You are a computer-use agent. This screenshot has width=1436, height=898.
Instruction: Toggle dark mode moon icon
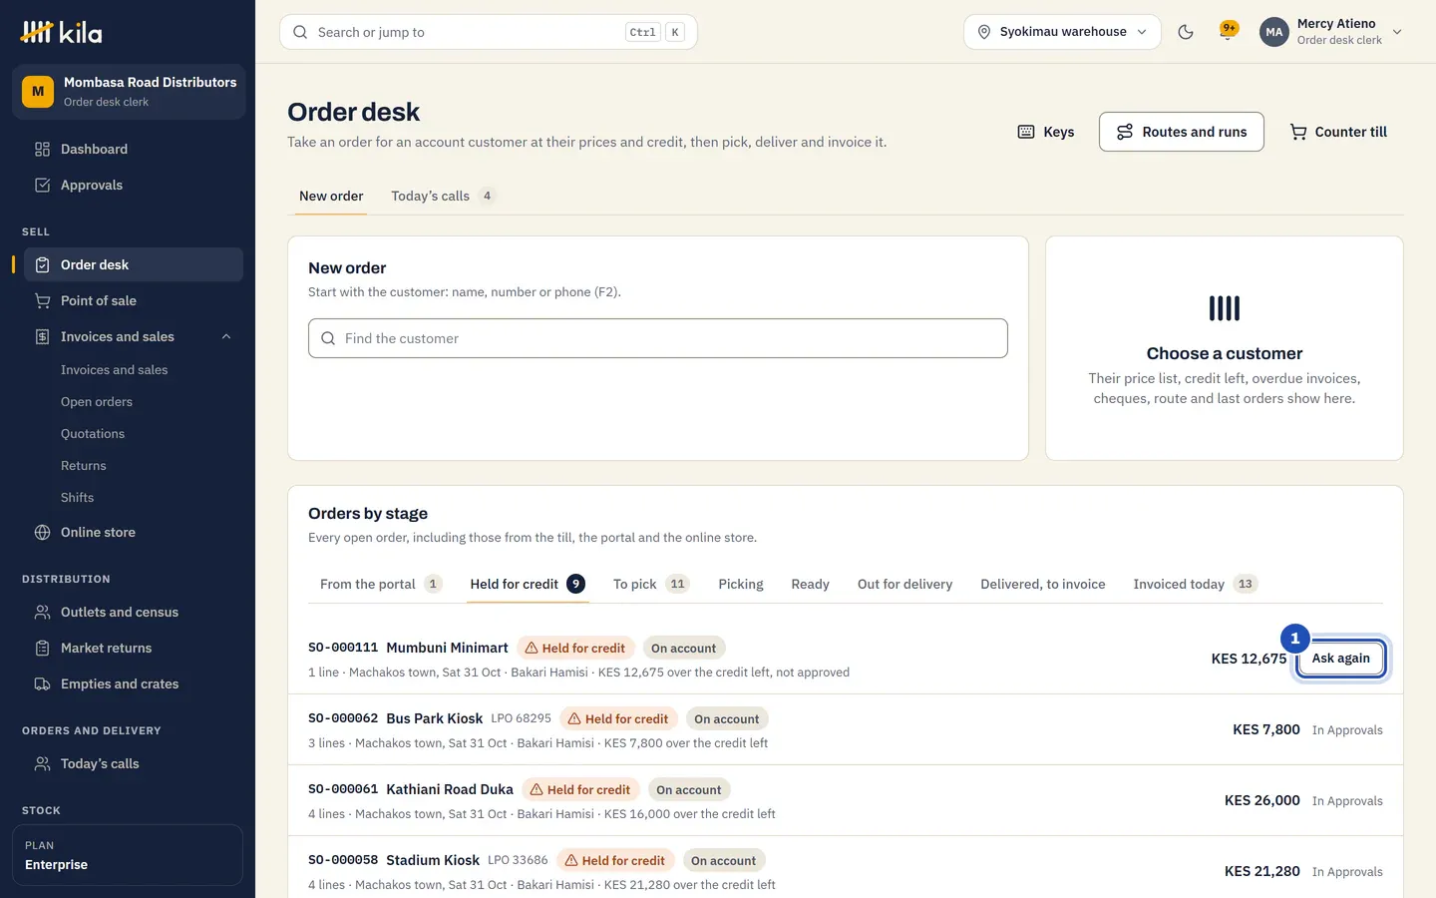click(1186, 32)
